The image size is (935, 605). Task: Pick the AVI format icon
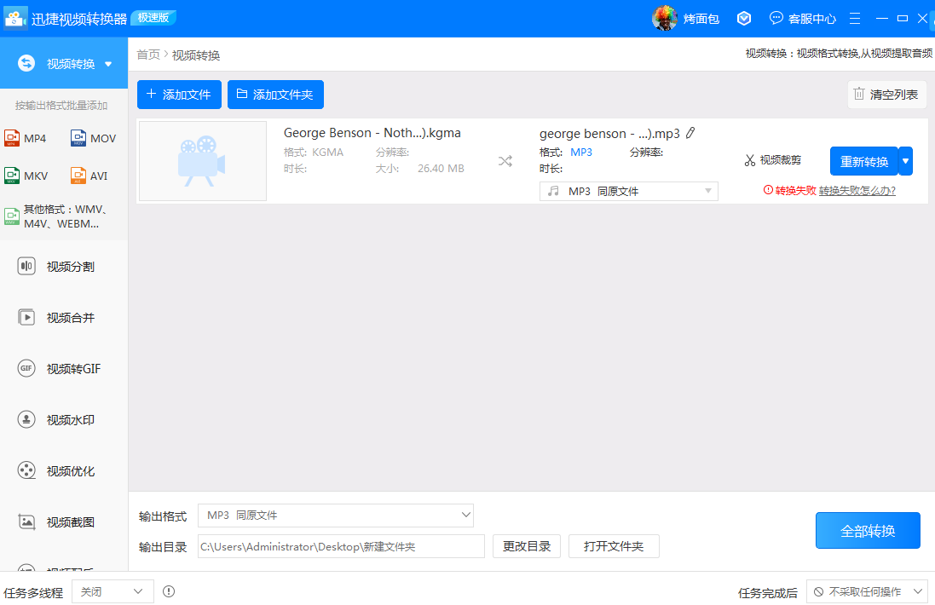(x=78, y=176)
